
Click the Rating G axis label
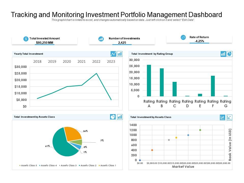tap(225, 104)
